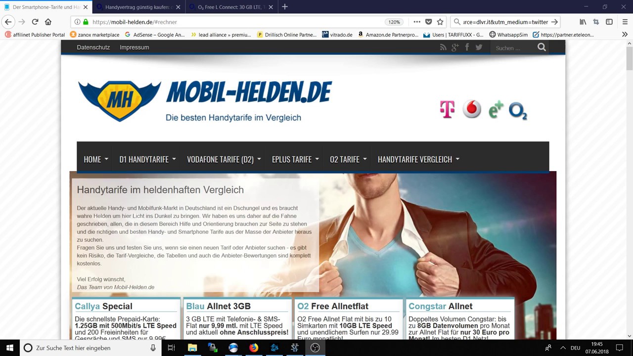Click the Mobil-Helden.de site logo
Image resolution: width=633 pixels, height=356 pixels.
(x=205, y=101)
